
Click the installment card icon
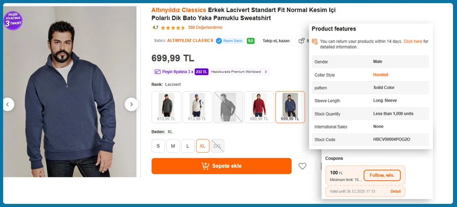pos(157,72)
